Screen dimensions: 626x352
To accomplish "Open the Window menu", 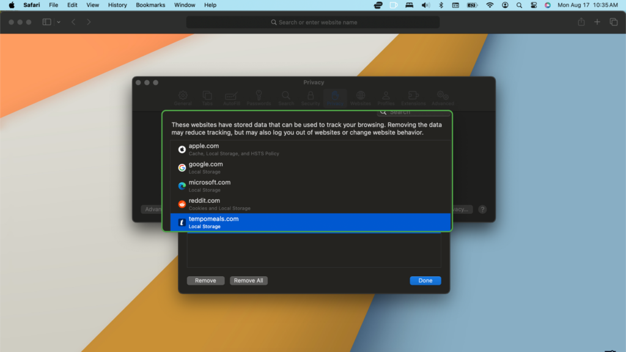I will 185,5.
